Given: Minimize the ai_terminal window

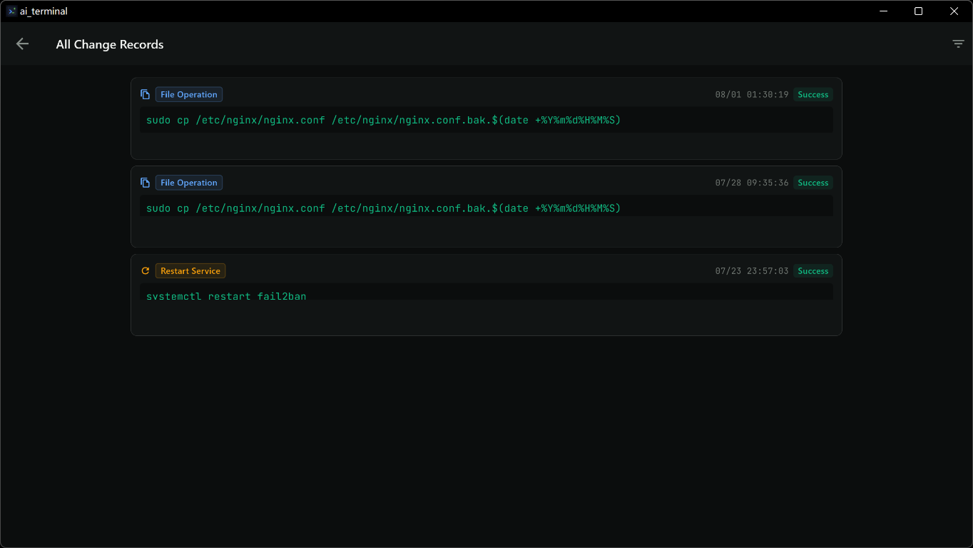Looking at the screenshot, I should pos(884,11).
